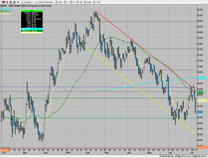The width and height of the screenshot is (208, 158).
Task: Click the $BKX KBW BANK INDEX chart title
Action: coord(26,6)
